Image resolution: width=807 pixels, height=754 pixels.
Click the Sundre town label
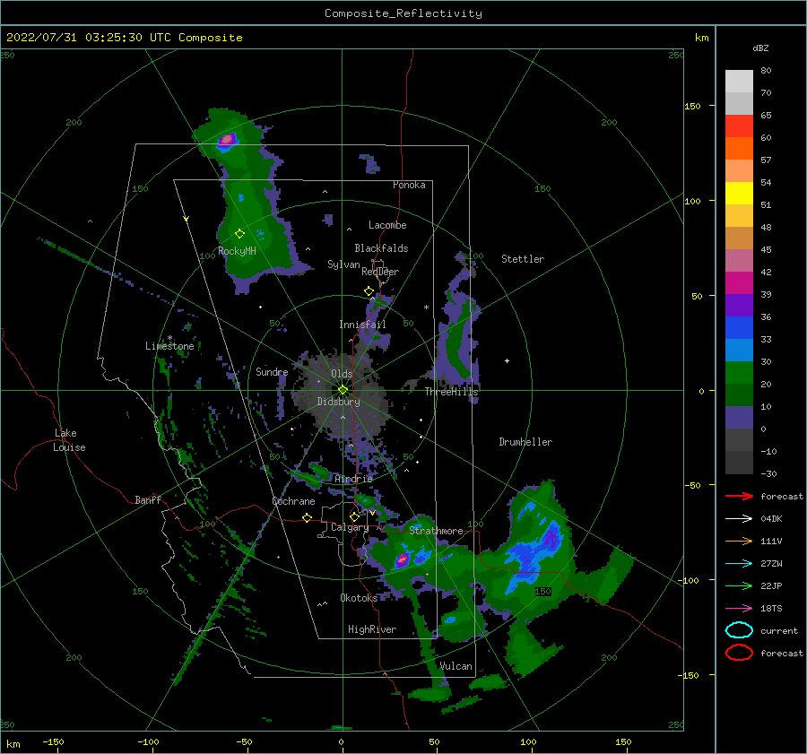pyautogui.click(x=272, y=371)
